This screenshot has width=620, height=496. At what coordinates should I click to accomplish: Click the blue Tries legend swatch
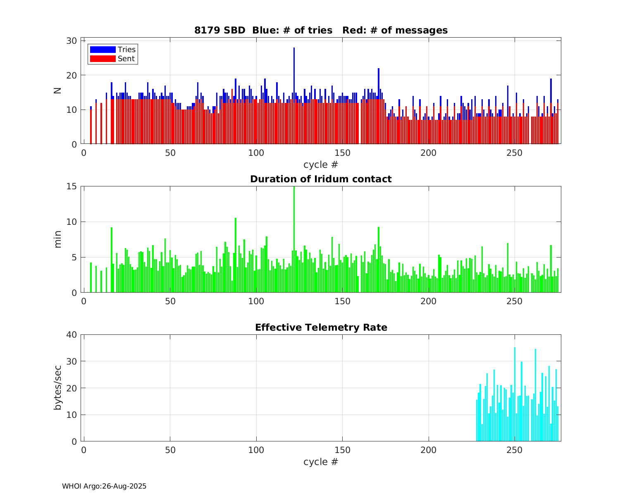pos(103,50)
